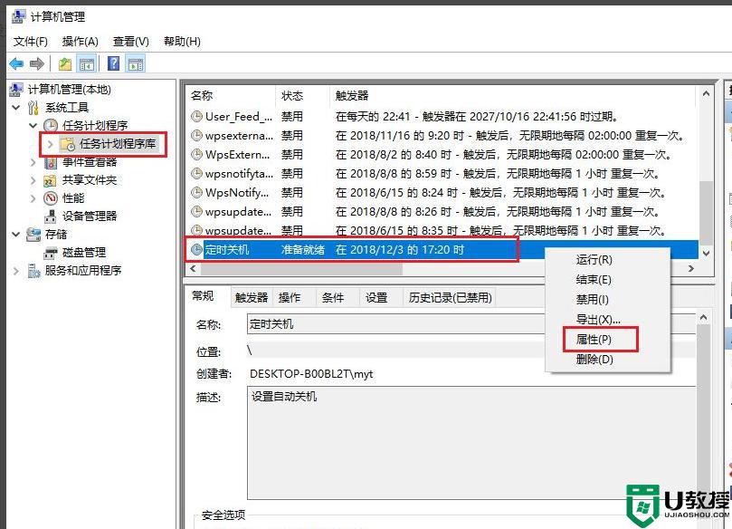Viewport: 732px width, 529px height.
Task: Expand the 任务计划程序库 tree node
Action: (x=50, y=144)
